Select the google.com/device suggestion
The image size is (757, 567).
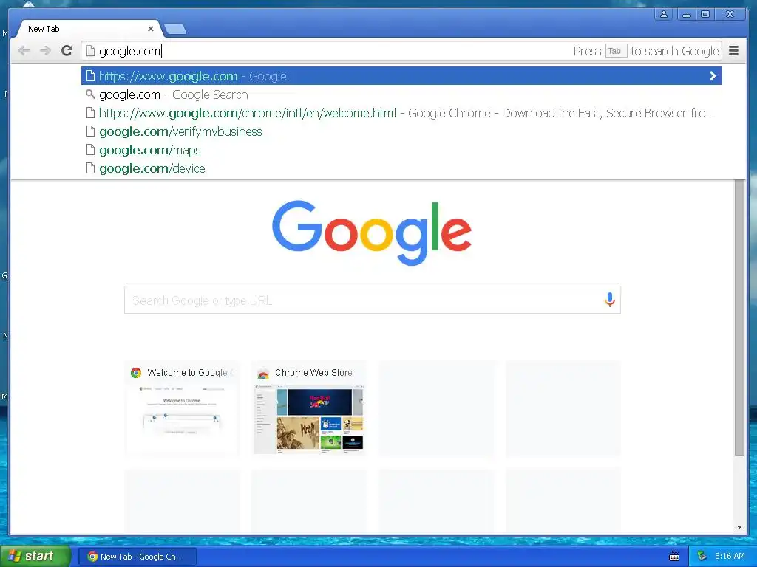401,169
